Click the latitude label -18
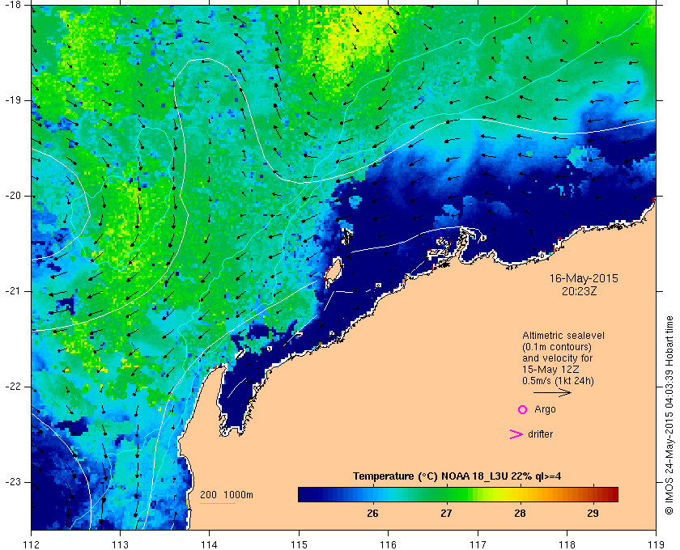Screen dimensions: 680x550 point(13,5)
